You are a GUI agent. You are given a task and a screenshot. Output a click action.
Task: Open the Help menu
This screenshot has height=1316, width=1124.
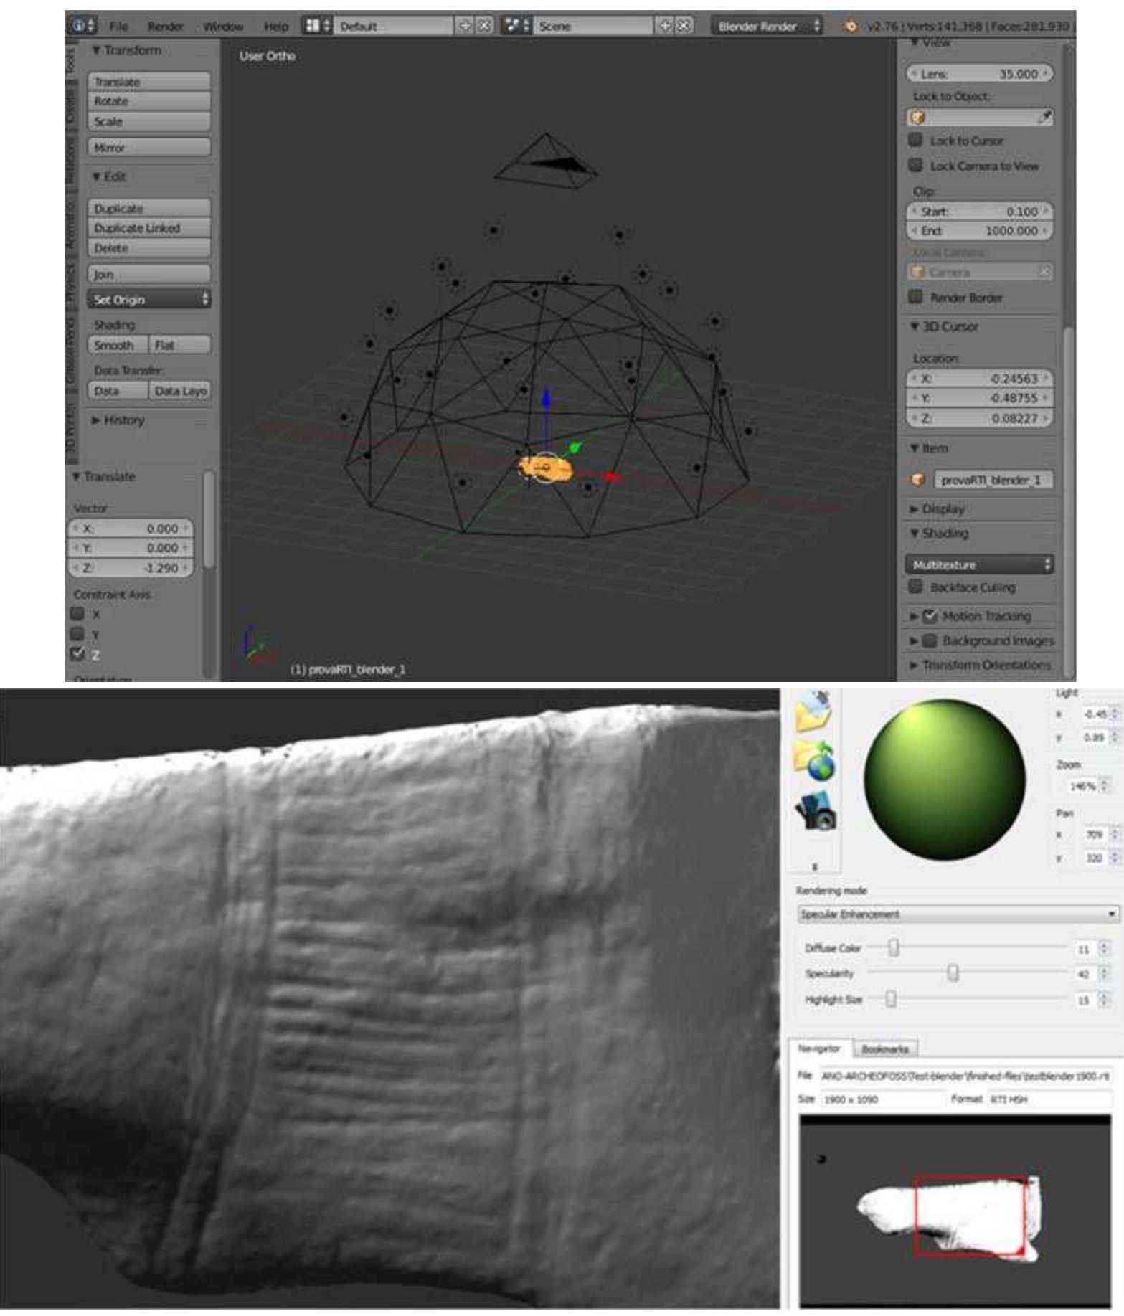point(275,27)
